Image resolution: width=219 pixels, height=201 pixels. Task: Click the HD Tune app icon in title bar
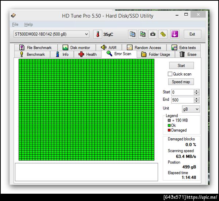point(14,15)
